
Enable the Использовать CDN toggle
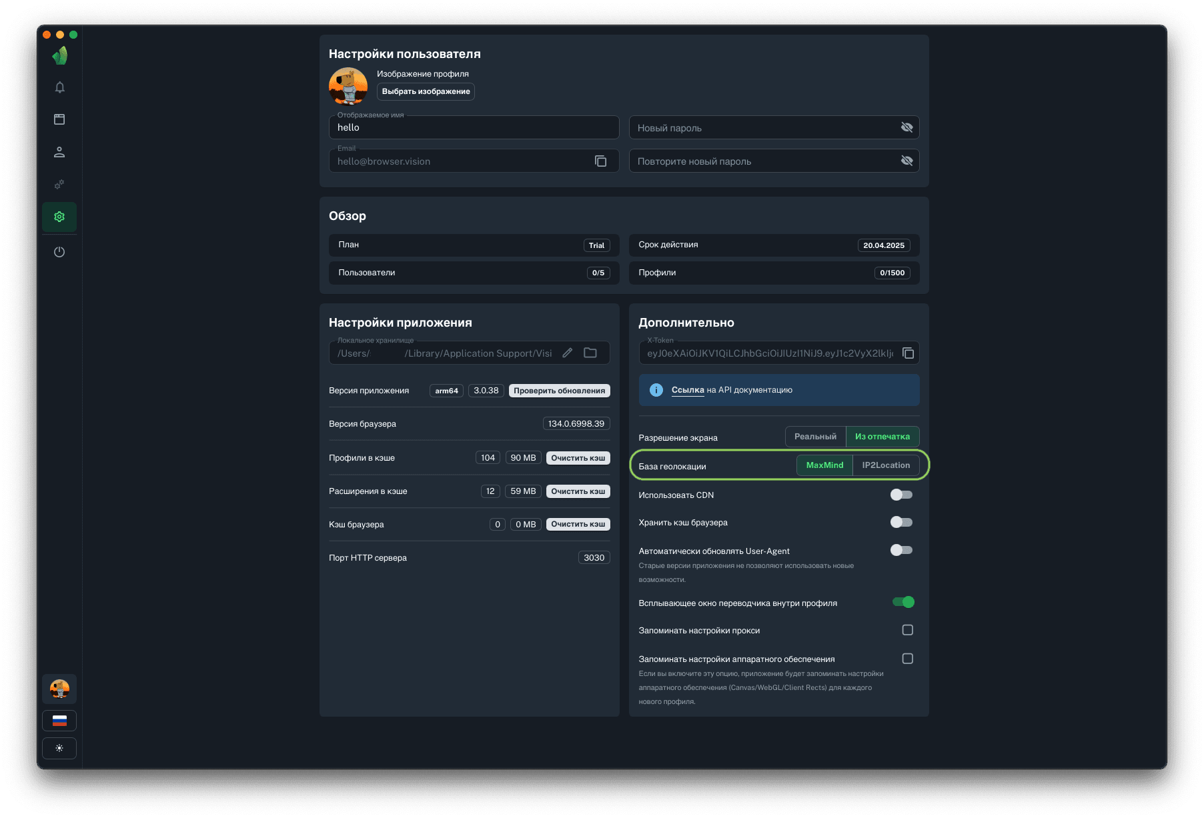click(901, 495)
